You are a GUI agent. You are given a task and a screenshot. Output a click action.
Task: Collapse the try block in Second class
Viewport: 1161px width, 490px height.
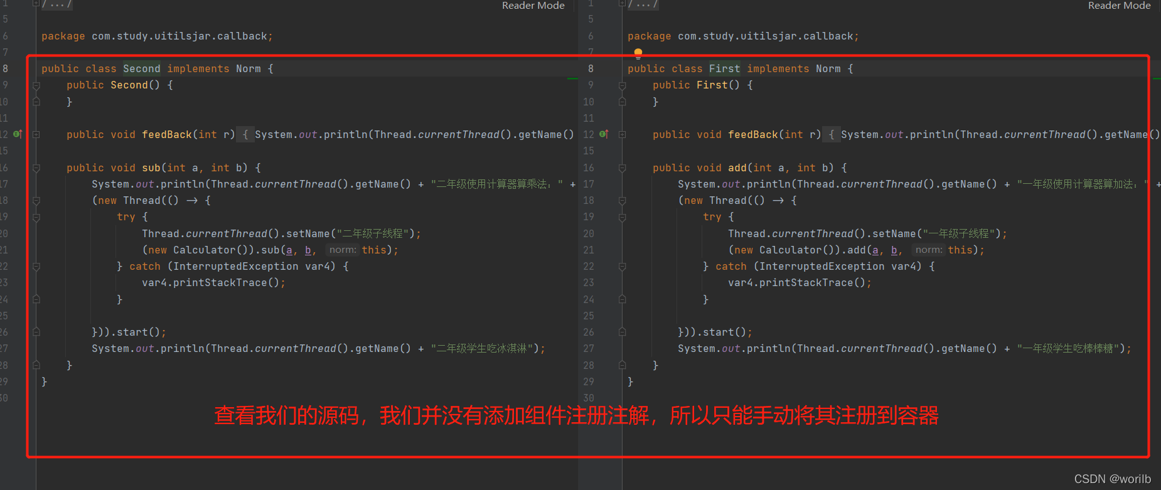point(36,217)
